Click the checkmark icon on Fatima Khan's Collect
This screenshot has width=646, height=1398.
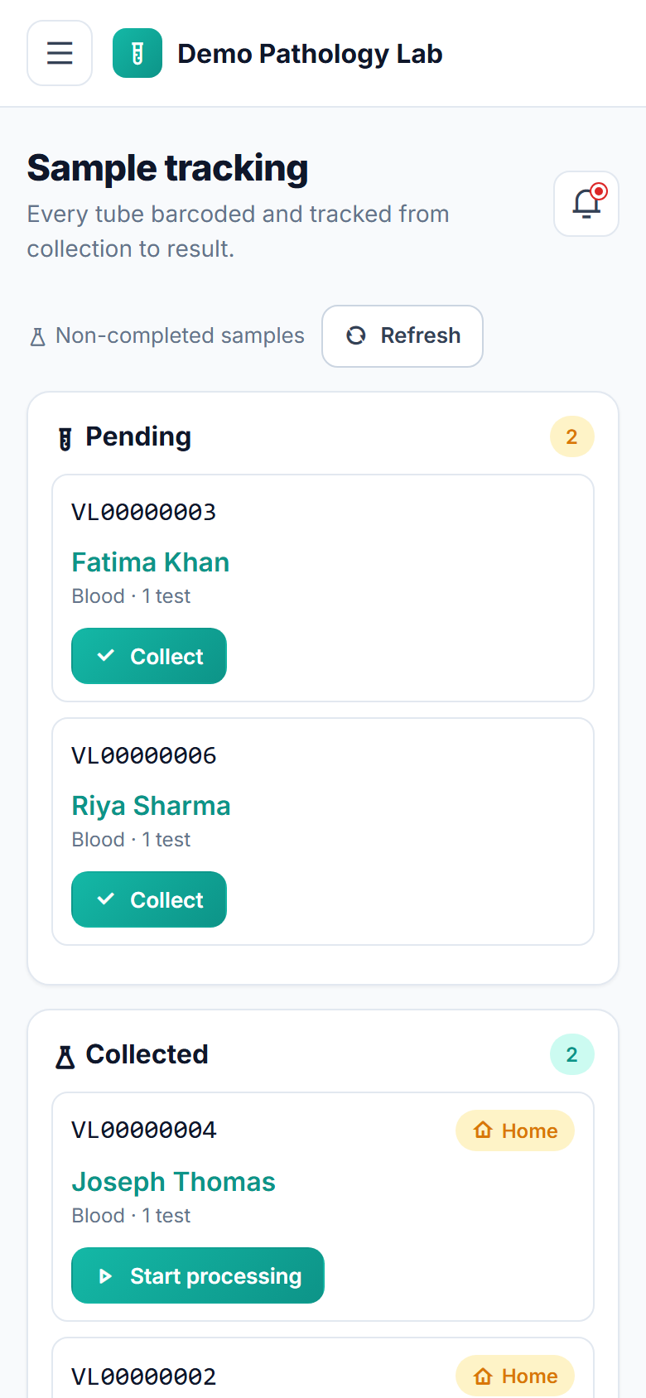105,656
